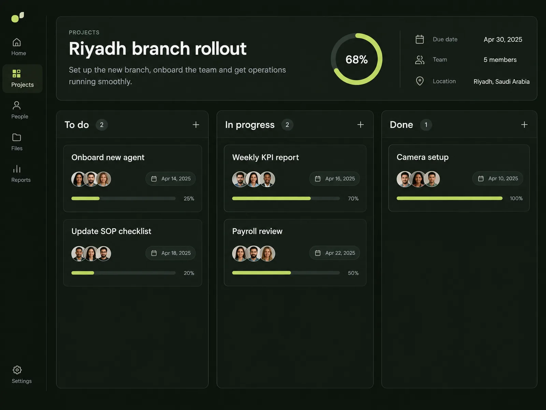546x410 pixels.
Task: Select the Projects grid icon
Action: coord(16,73)
